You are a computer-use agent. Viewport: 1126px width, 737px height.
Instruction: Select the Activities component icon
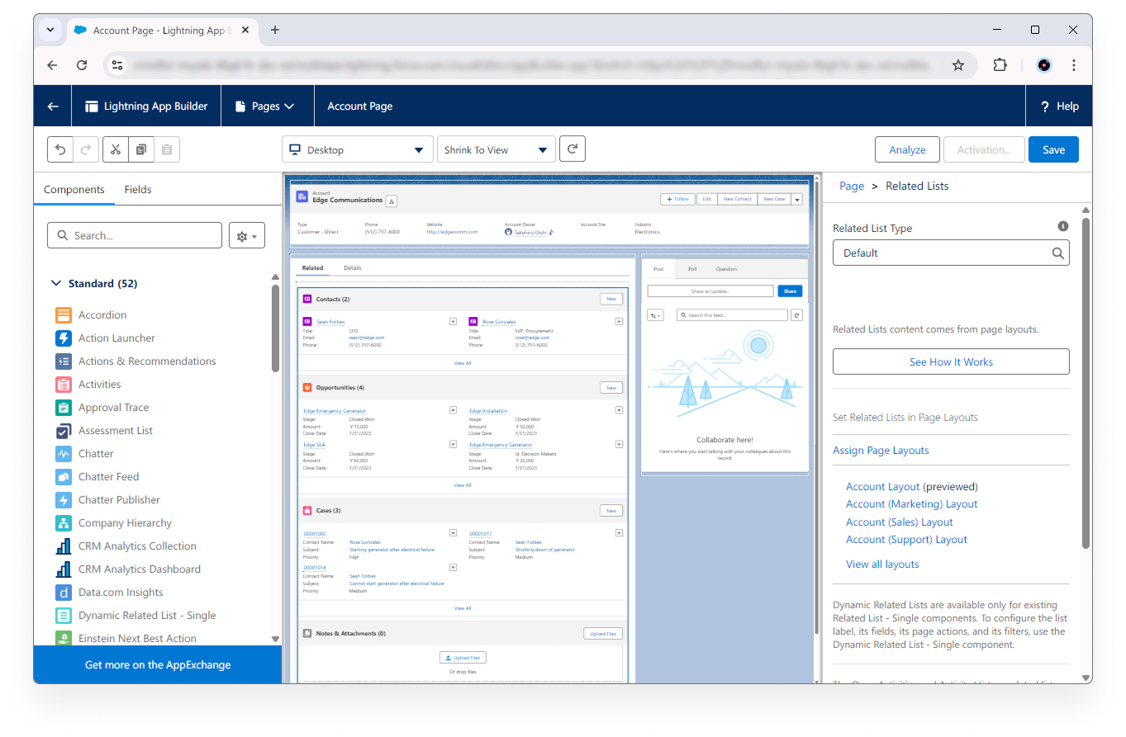pyautogui.click(x=64, y=384)
